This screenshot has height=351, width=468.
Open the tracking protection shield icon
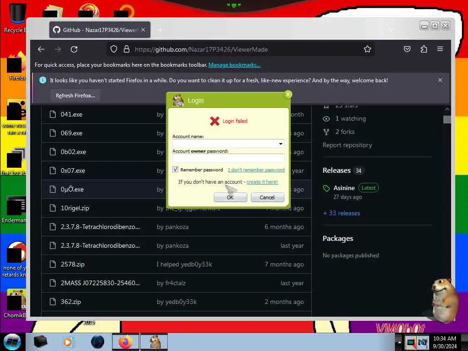pos(114,49)
